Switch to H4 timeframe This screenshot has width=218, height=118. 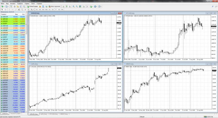point(53,10)
